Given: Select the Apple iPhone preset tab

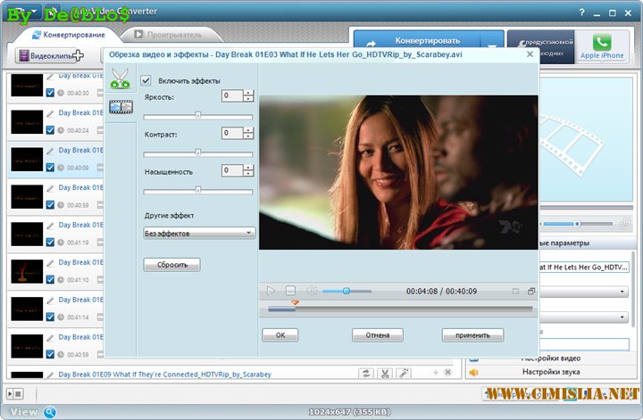Looking at the screenshot, I should pos(601,46).
